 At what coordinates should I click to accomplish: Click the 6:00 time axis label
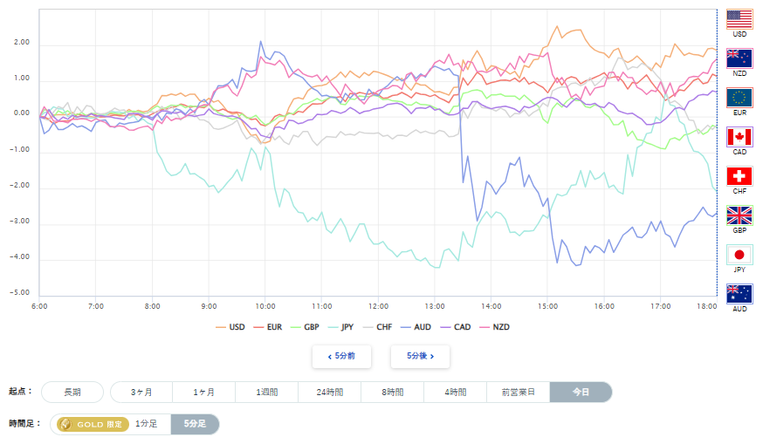pyautogui.click(x=39, y=306)
